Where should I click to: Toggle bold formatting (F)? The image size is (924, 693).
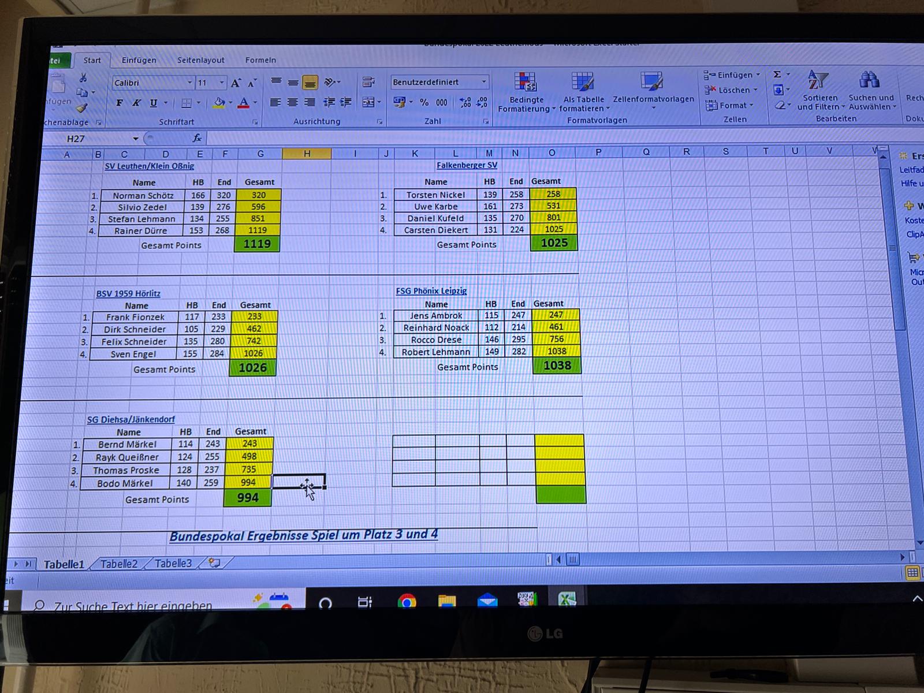120,103
